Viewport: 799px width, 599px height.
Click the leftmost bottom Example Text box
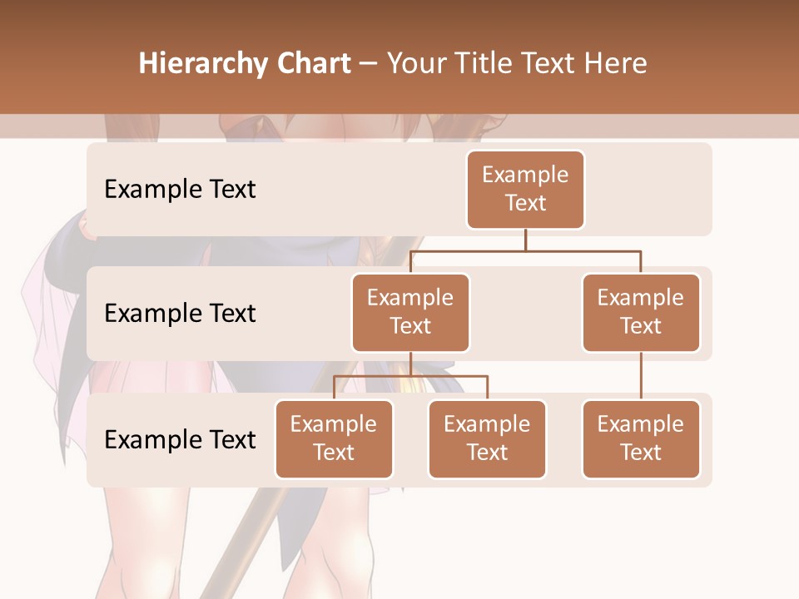334,439
